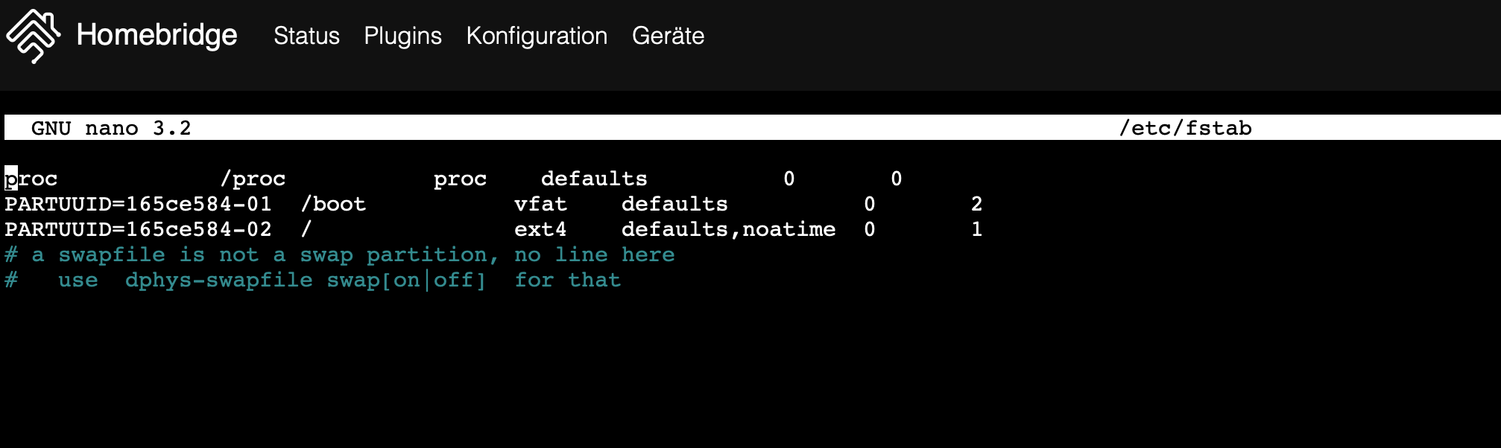Click 'defaults' option in the proc line
This screenshot has height=448, width=1501.
pos(594,179)
